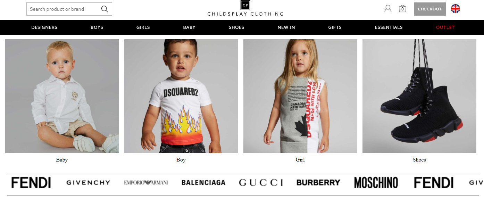484x199 pixels.
Task: Open the Shoes sneaker category image
Action: click(x=419, y=96)
